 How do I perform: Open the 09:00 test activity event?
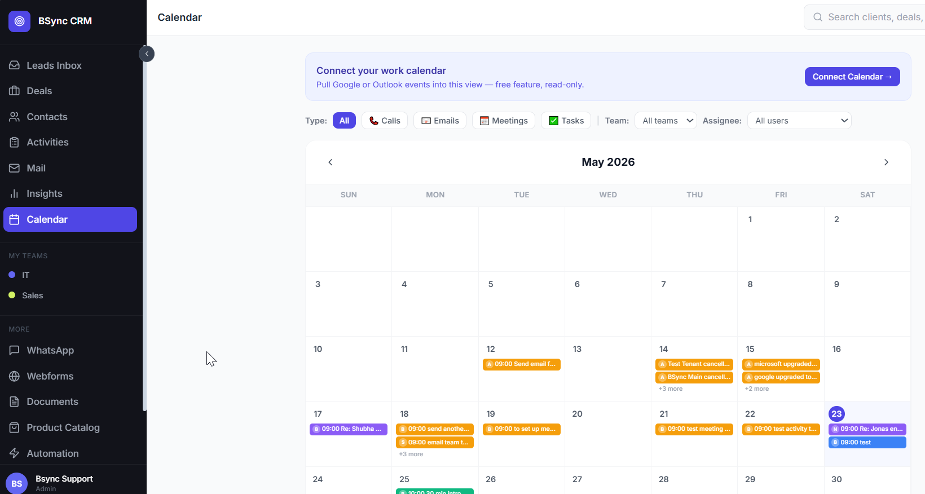click(x=781, y=429)
